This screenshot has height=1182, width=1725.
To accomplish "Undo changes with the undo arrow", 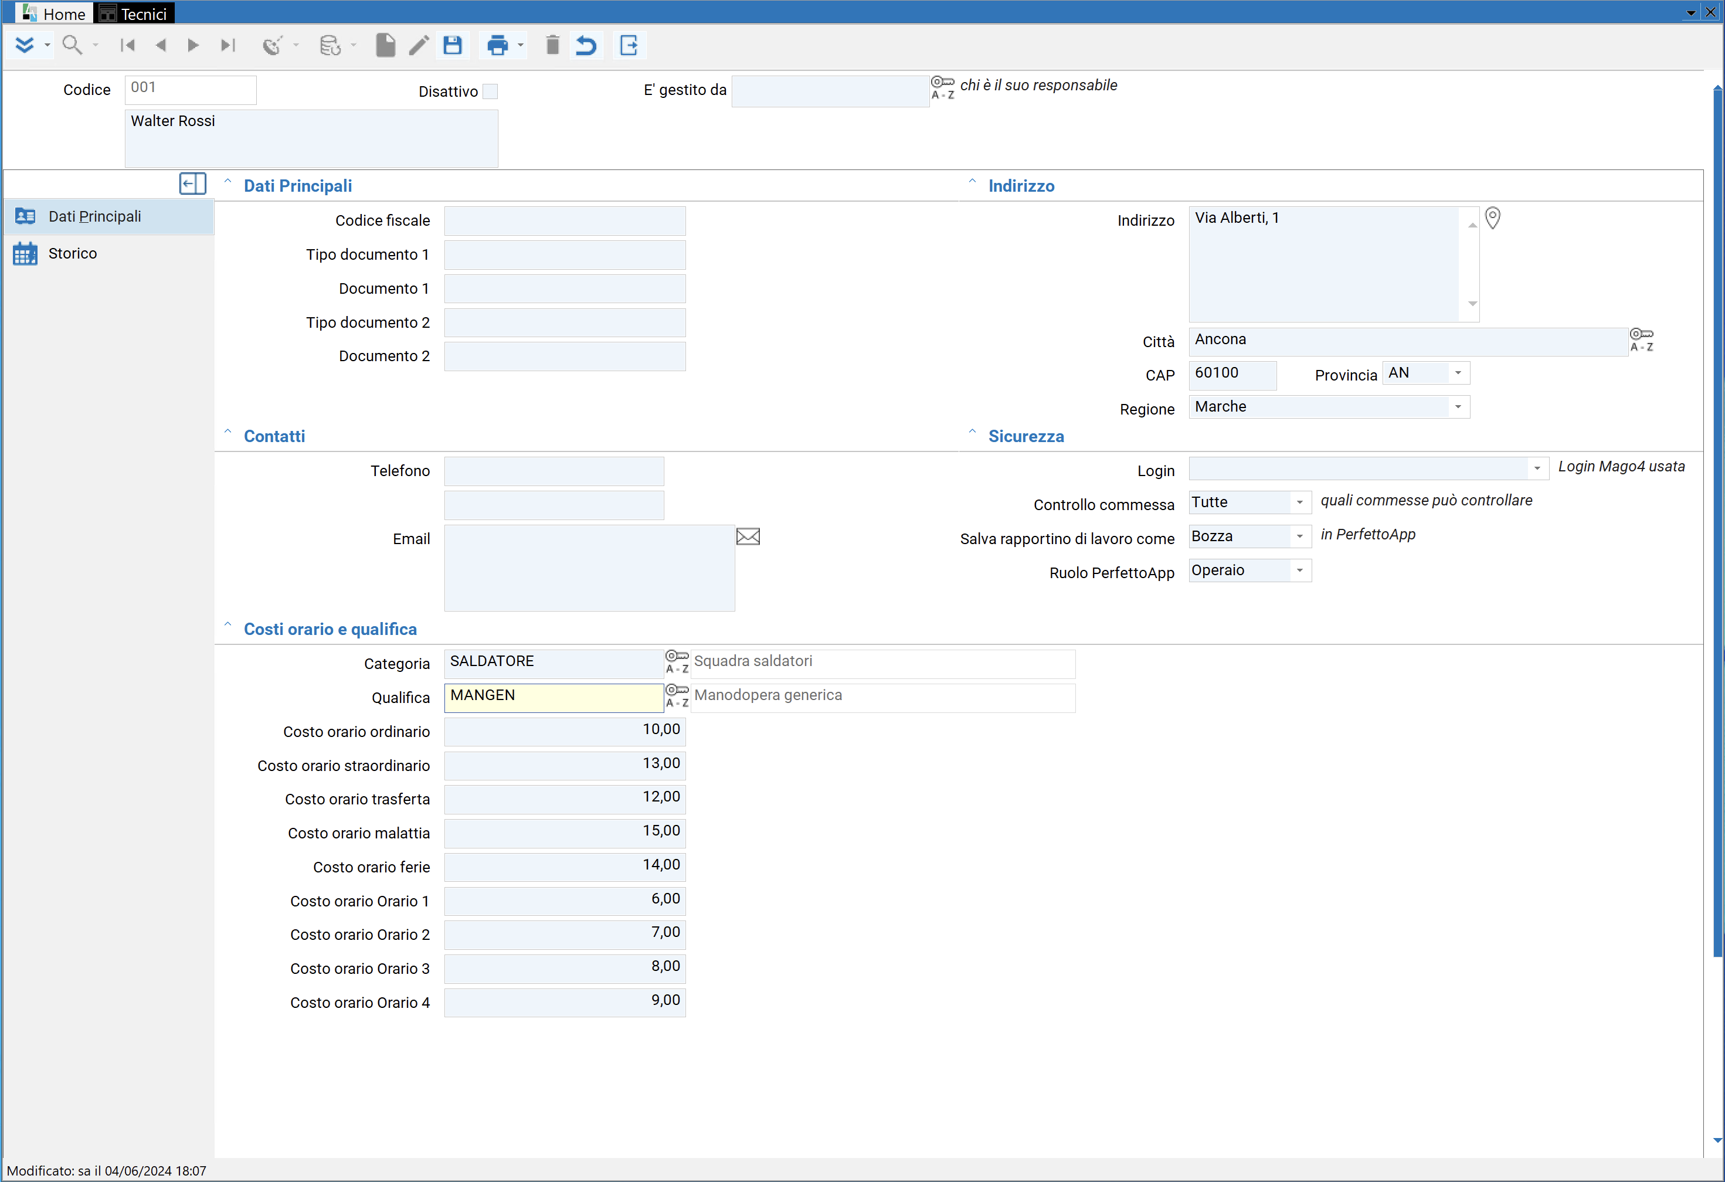I will (586, 45).
